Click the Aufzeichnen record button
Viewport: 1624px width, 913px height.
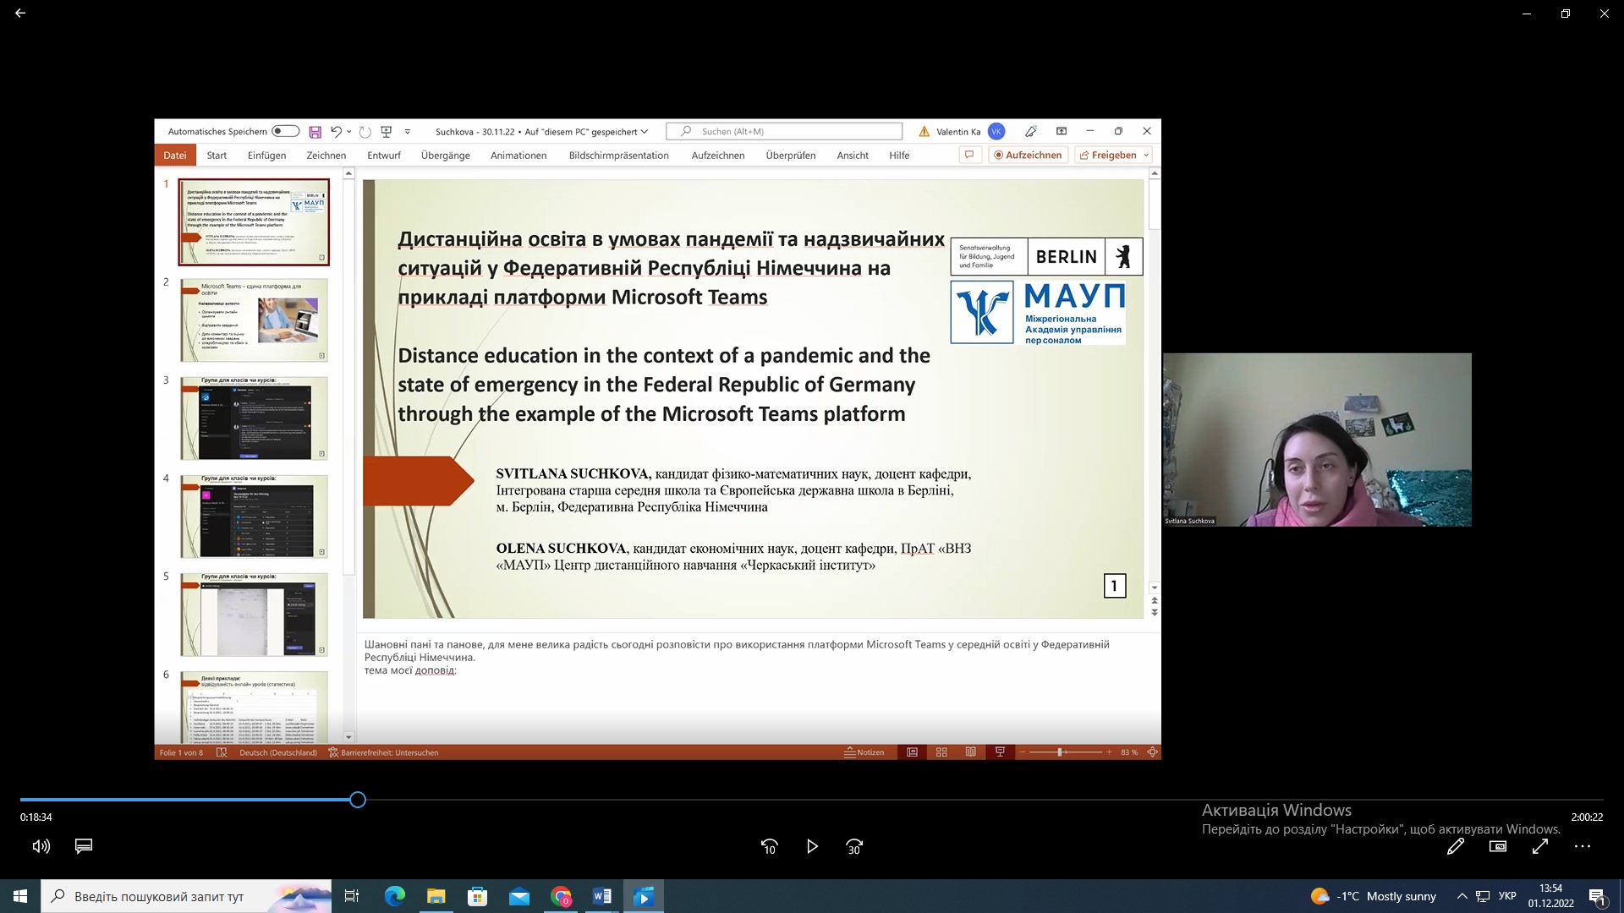[x=1028, y=156]
